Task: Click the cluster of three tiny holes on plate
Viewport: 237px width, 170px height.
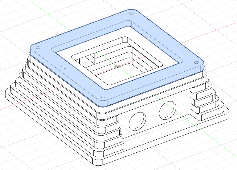Action: [x=64, y=68]
